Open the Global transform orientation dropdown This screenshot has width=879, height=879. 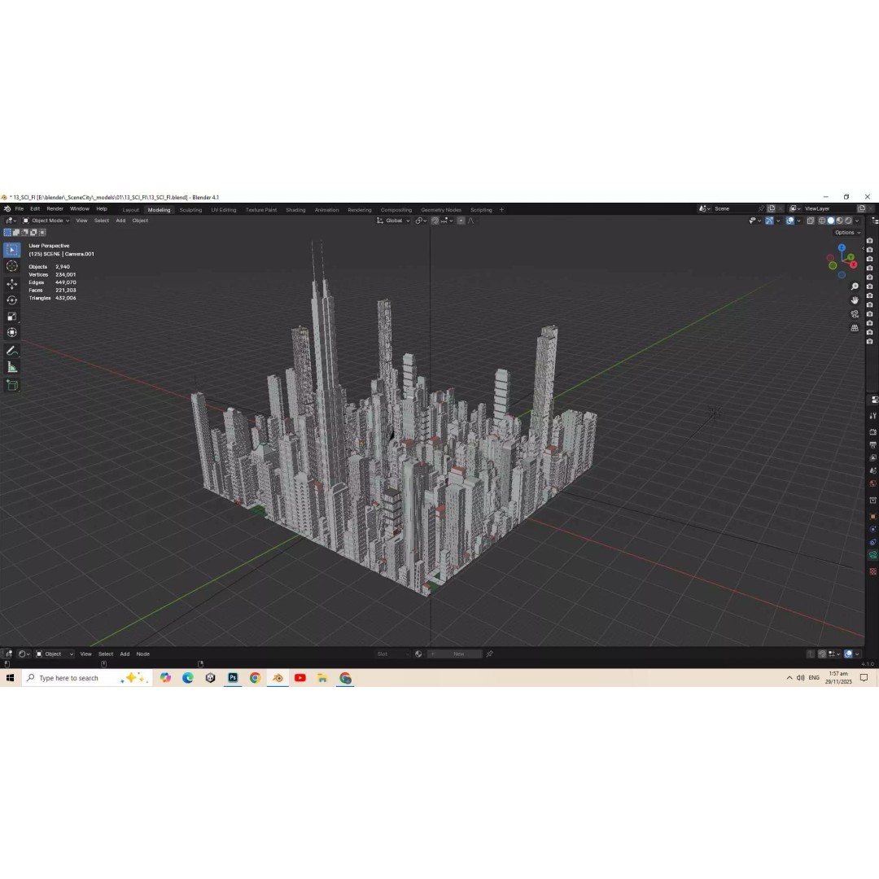pyautogui.click(x=393, y=221)
